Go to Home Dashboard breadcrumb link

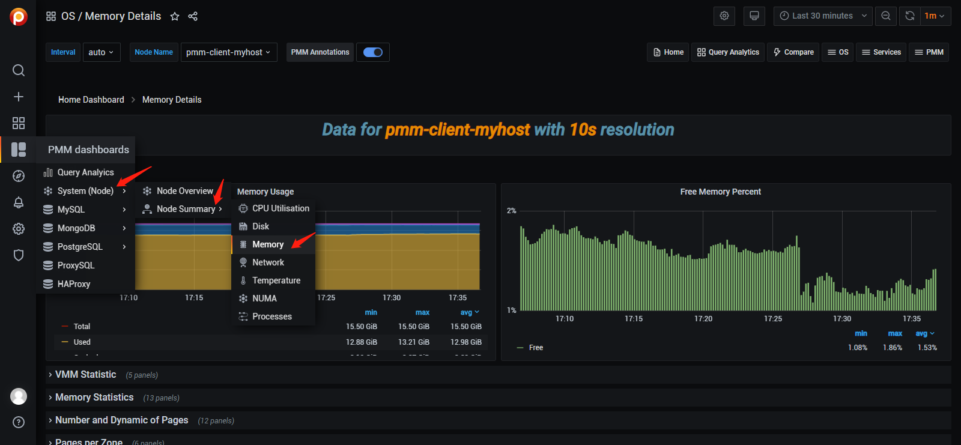coord(91,100)
